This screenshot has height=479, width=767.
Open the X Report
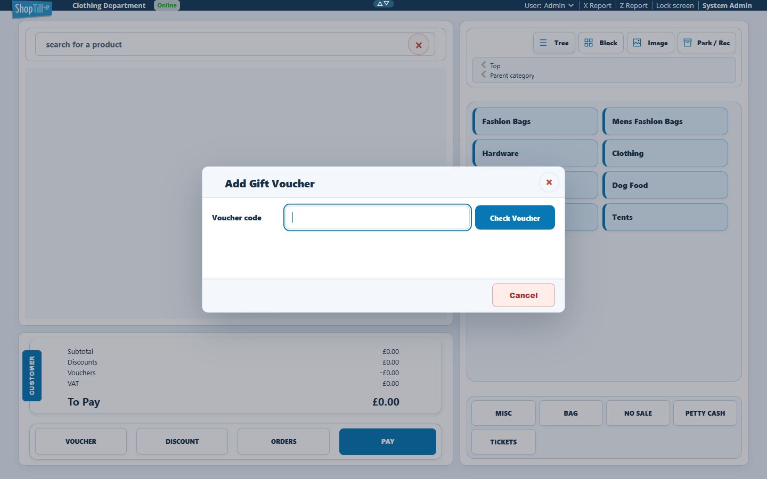[597, 5]
